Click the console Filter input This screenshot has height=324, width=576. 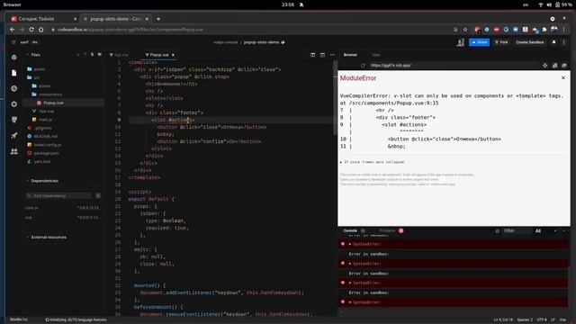pyautogui.click(x=517, y=231)
